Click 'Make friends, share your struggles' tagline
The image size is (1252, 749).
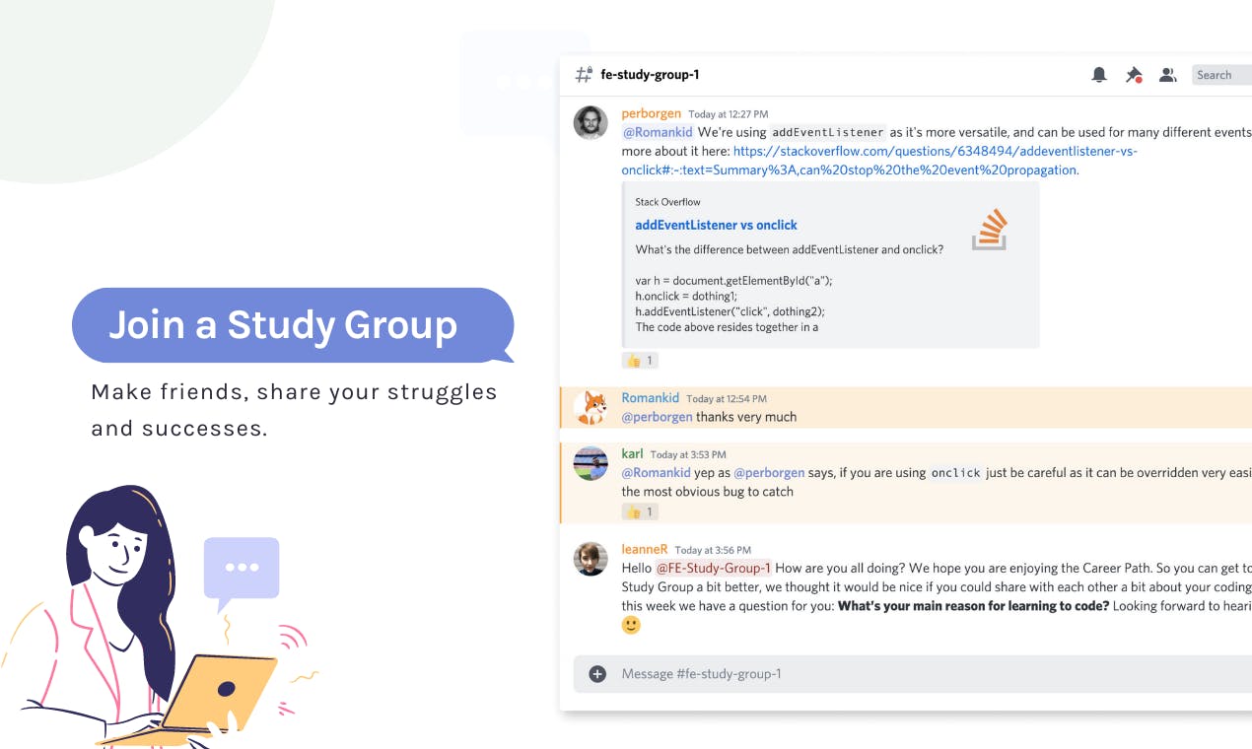tap(294, 392)
